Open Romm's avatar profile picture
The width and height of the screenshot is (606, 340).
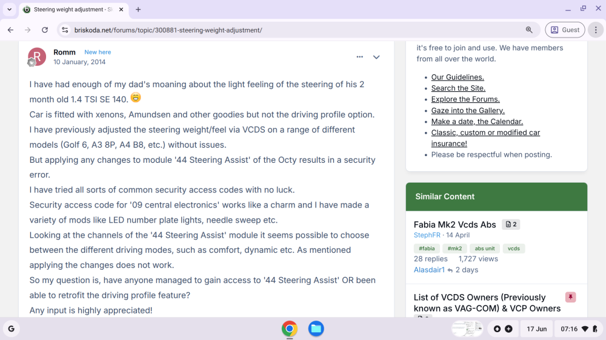click(37, 57)
